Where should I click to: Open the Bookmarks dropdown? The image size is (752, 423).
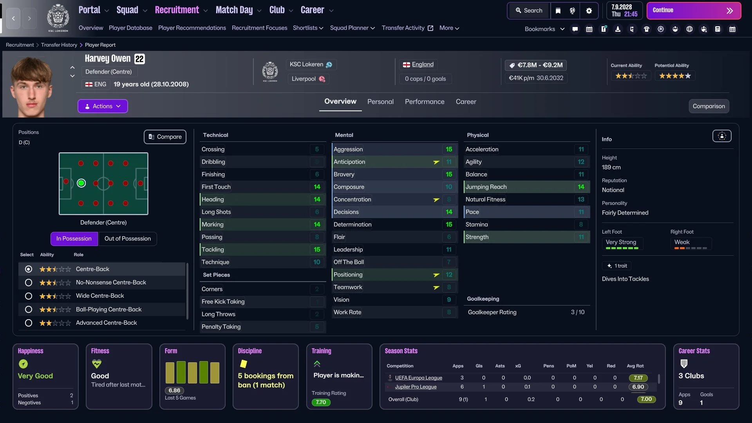point(544,29)
